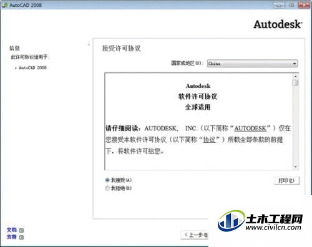Select the 我接受 (A) radio button
The height and width of the screenshot is (247, 312).
pos(107,180)
